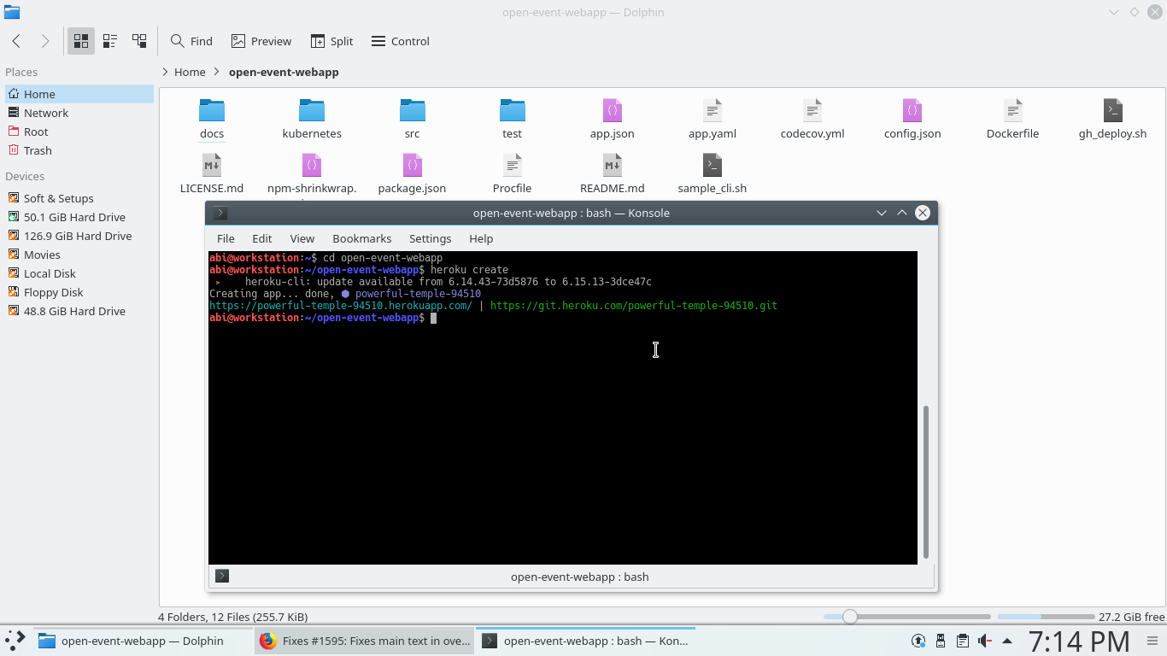Select config.json file icon
The width and height of the screenshot is (1167, 656).
912,110
